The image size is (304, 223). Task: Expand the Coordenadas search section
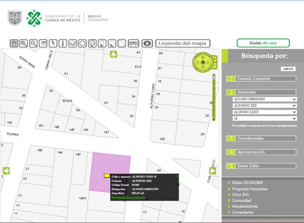pos(261,139)
